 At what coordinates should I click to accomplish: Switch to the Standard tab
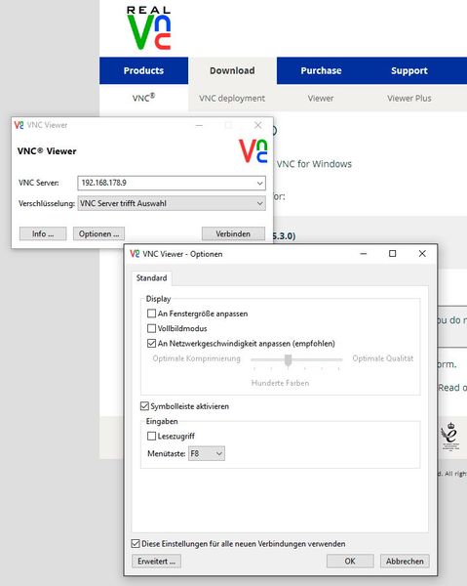tap(151, 278)
